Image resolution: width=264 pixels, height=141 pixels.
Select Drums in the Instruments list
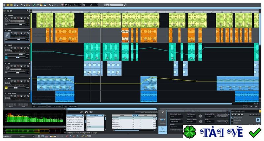[x=88, y=126]
